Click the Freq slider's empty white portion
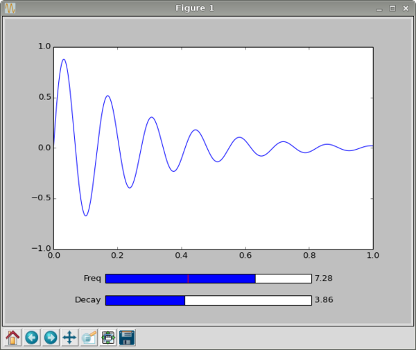Screen dimensions: 416x350 [x=283, y=279]
